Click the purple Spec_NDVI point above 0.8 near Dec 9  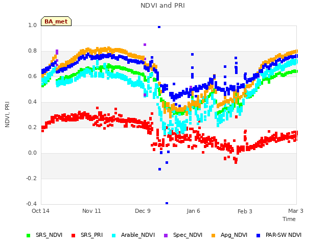(145, 44)
